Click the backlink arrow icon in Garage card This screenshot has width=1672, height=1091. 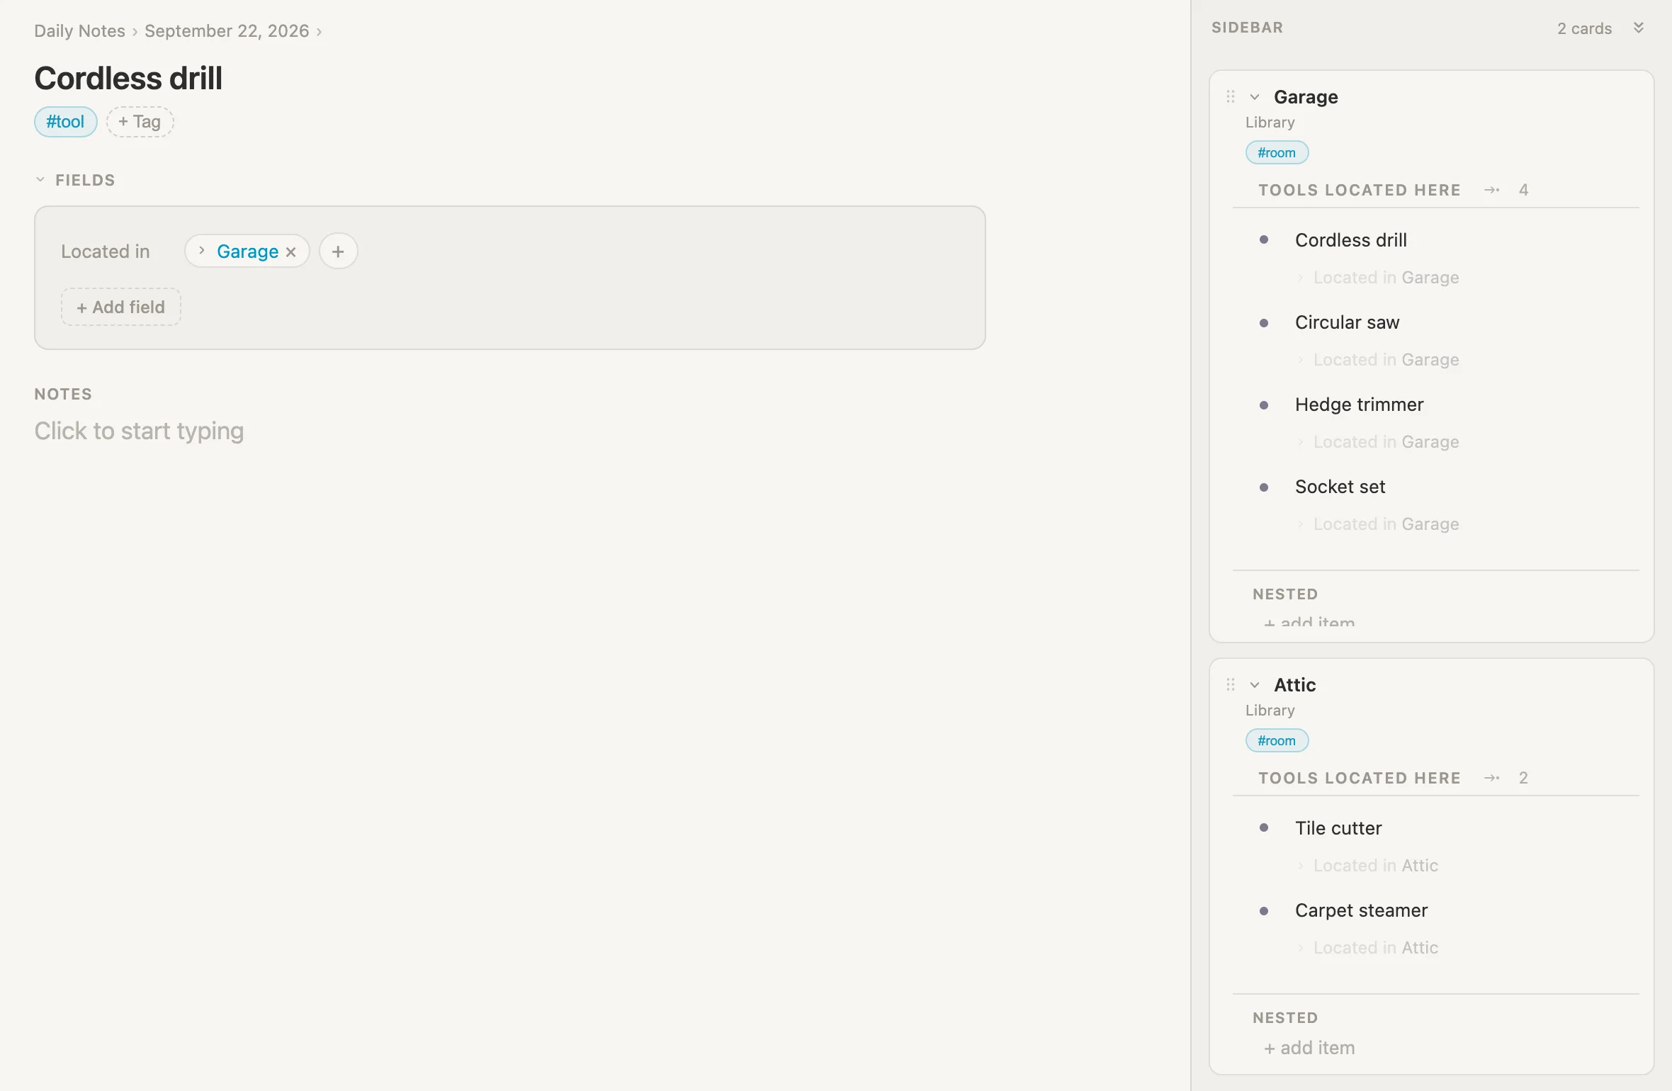click(x=1492, y=190)
